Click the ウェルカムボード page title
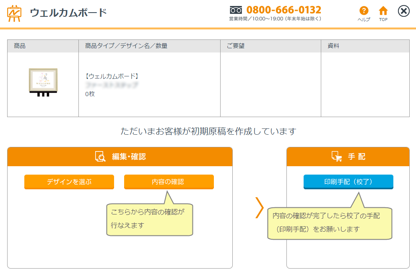The image size is (416, 277). (68, 13)
